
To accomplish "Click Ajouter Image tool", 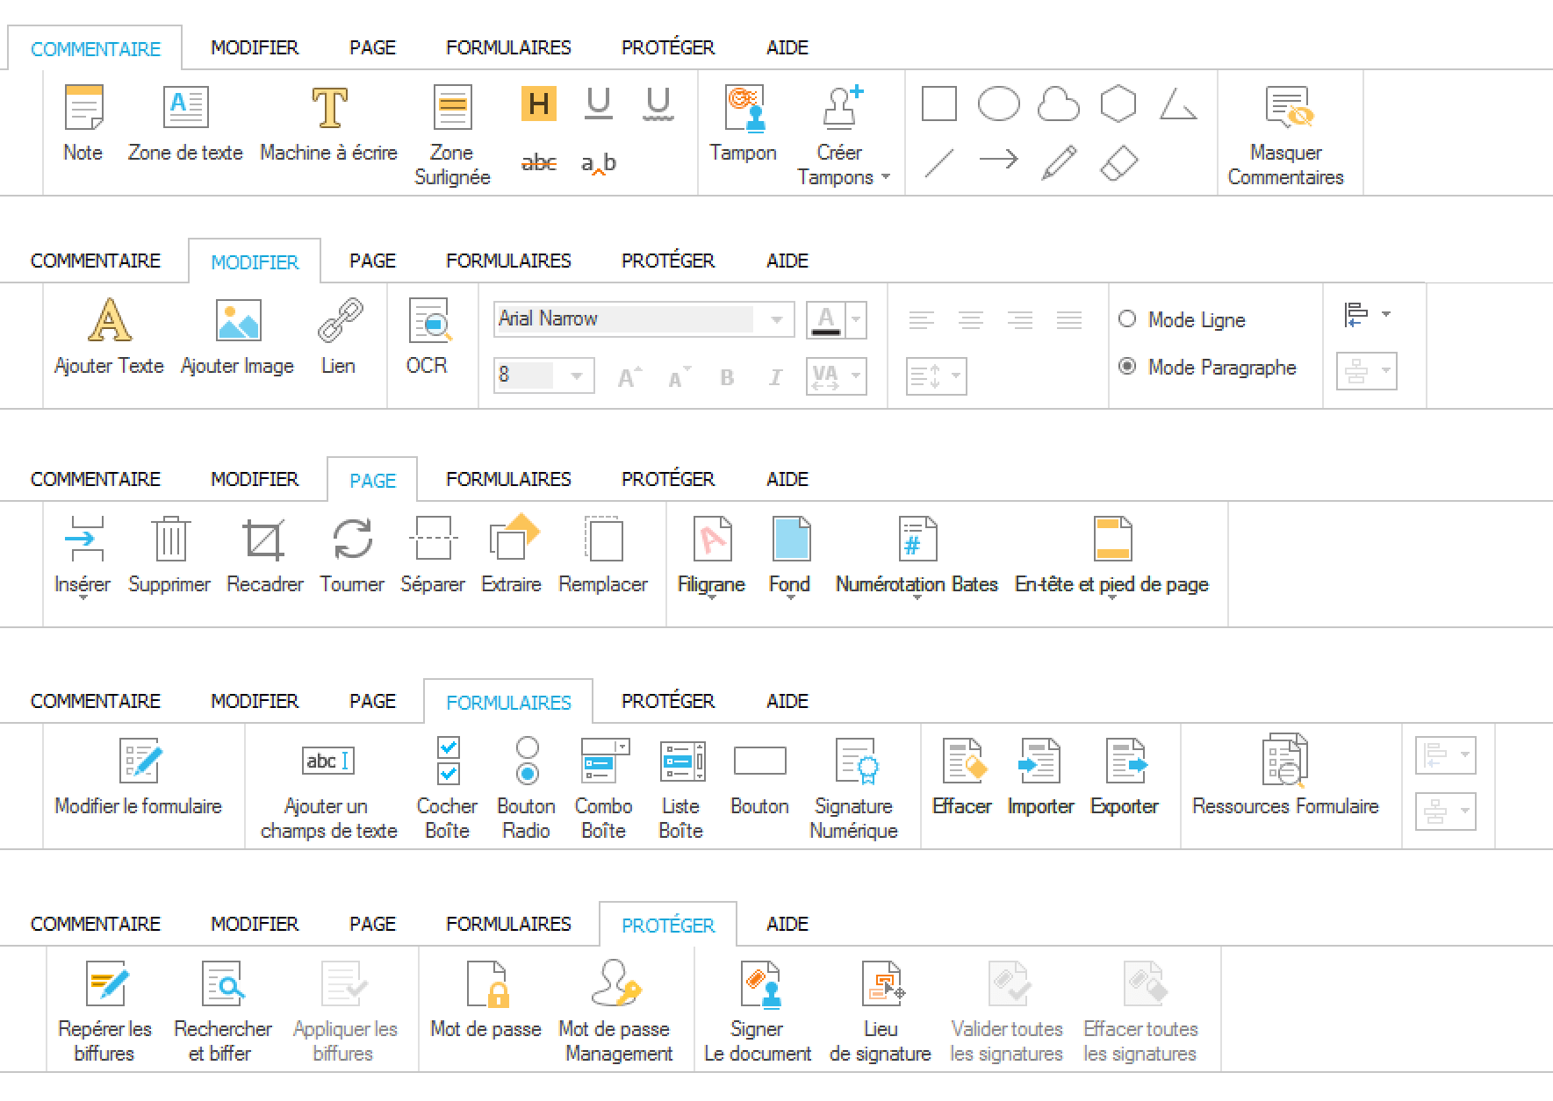I will pos(238,337).
